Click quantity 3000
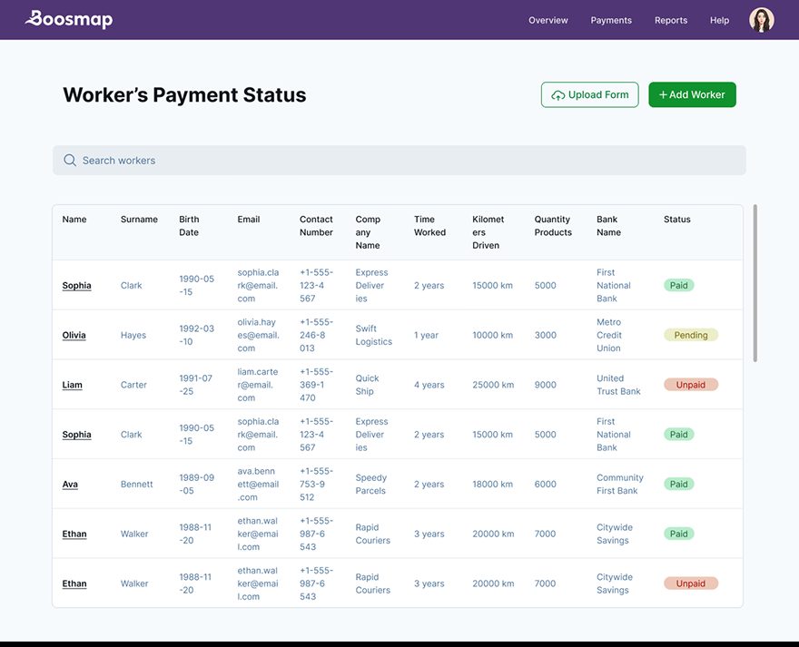 point(546,335)
